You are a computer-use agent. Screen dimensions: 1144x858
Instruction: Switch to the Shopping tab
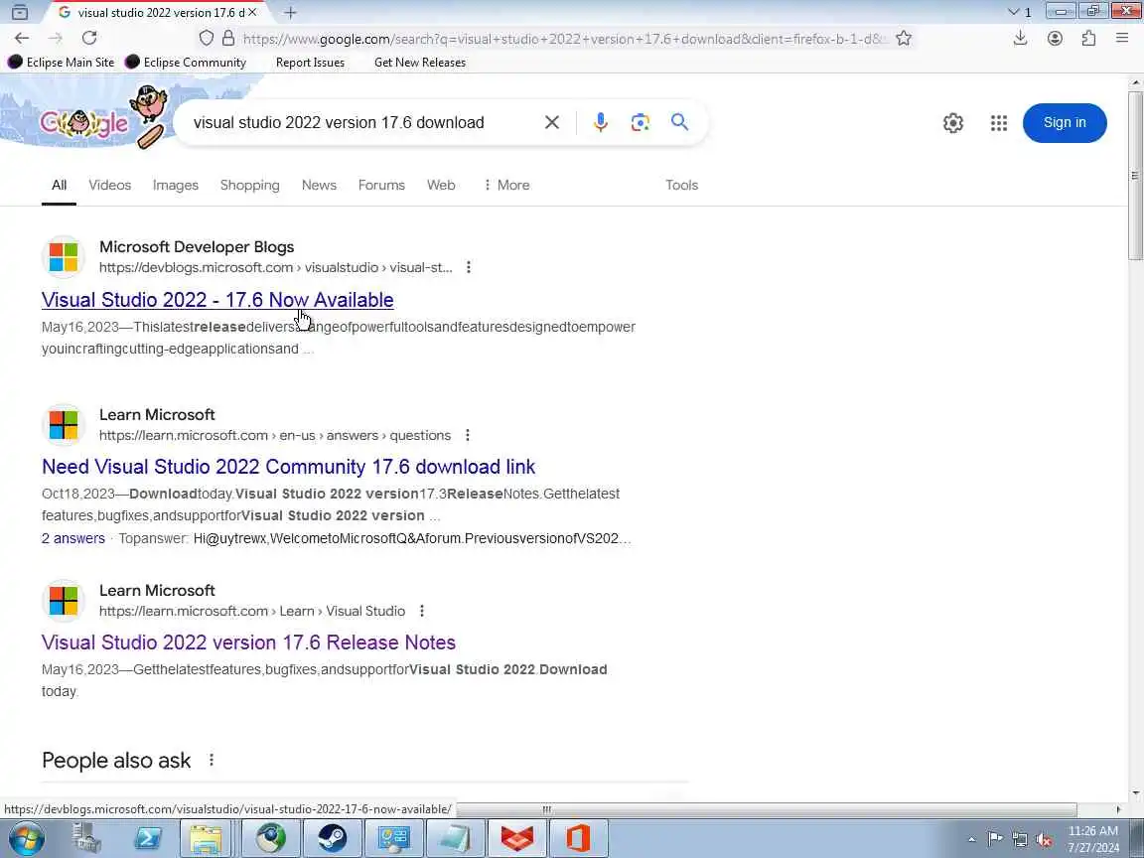pyautogui.click(x=249, y=186)
